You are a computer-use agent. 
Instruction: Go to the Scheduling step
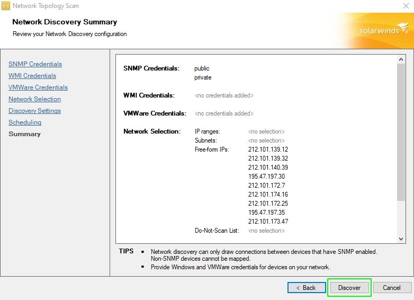pos(25,122)
